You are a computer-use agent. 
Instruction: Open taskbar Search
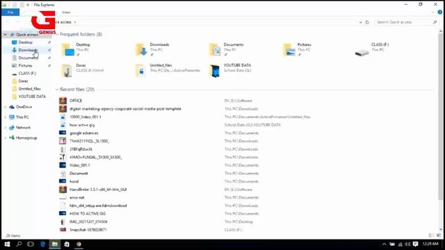tap(19, 244)
